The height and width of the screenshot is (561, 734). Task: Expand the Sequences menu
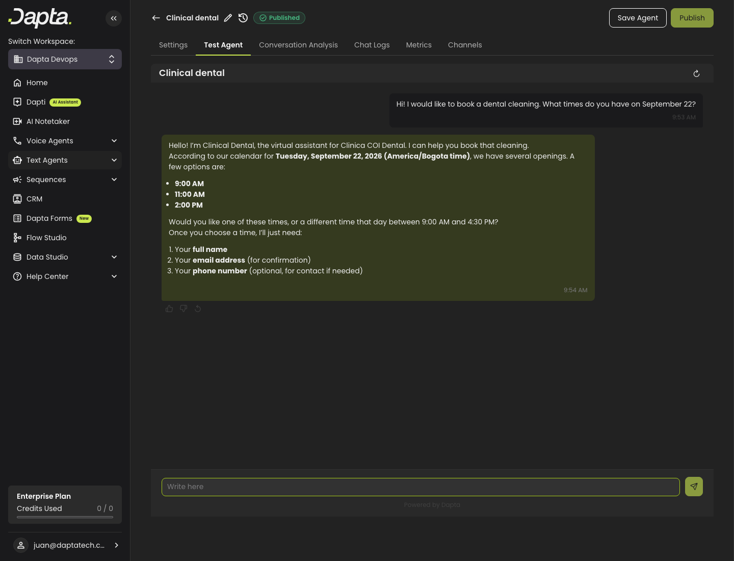[65, 180]
